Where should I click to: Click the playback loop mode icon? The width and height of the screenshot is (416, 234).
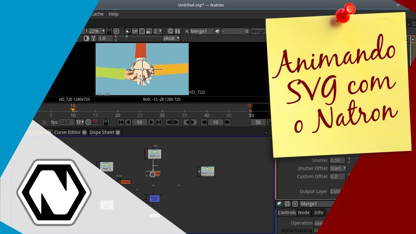click(x=96, y=122)
